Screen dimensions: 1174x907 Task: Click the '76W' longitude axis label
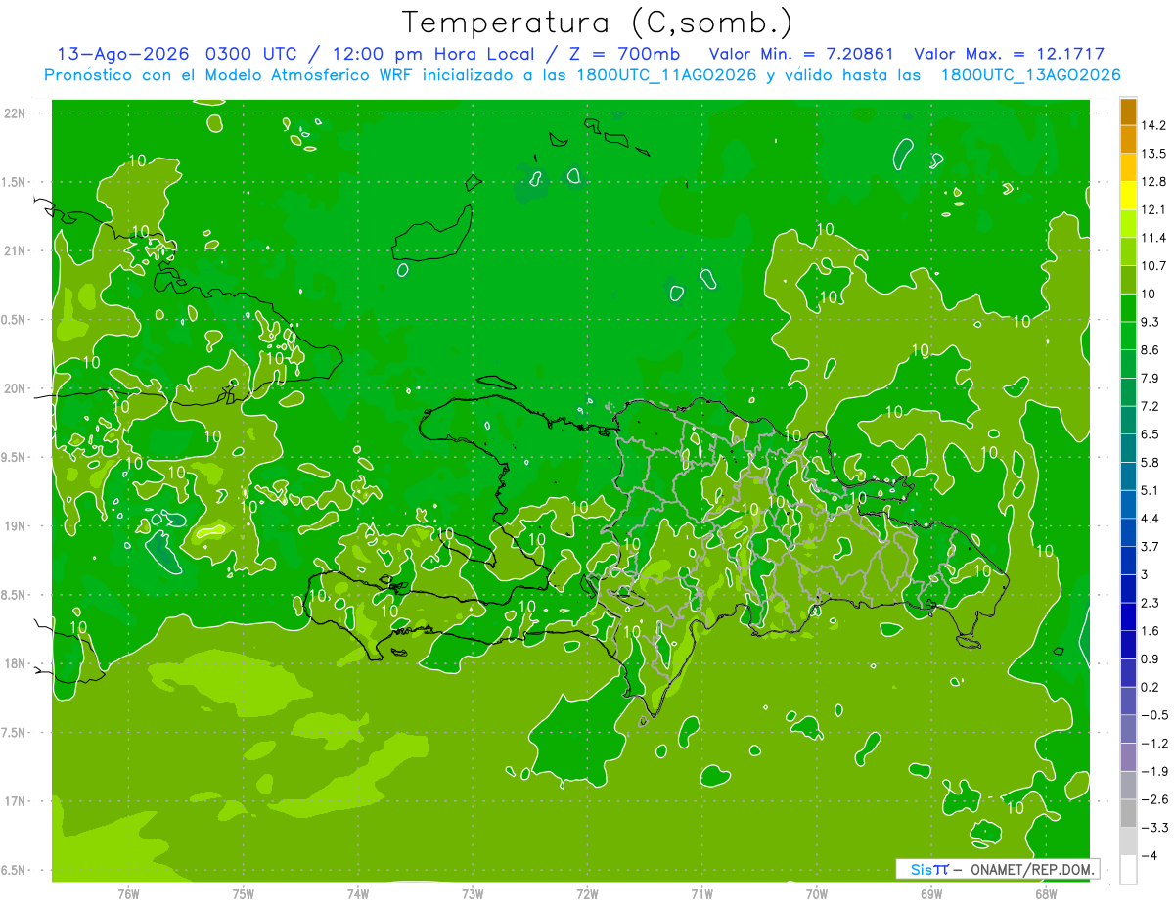[x=128, y=893]
